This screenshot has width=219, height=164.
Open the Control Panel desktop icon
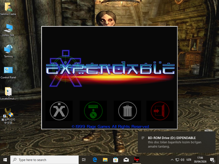(x=8, y=72)
